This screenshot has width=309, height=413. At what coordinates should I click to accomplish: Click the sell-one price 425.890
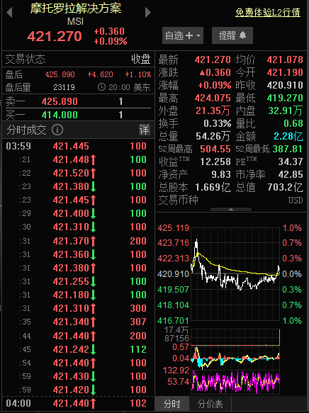coord(60,101)
